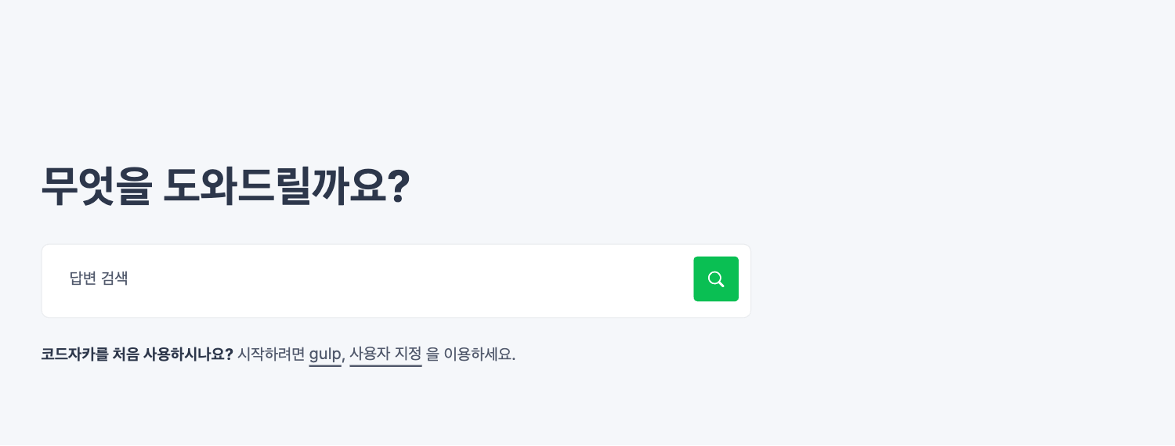Click the word 코드자카를 in the bold text

(x=70, y=354)
